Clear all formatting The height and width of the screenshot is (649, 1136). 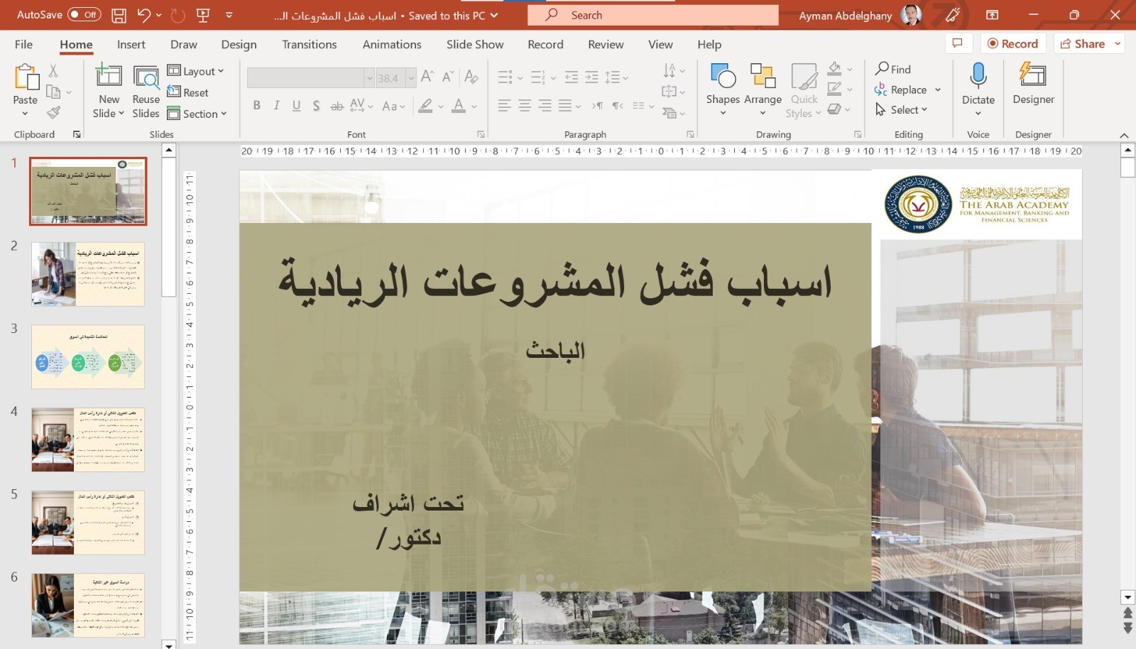(471, 76)
